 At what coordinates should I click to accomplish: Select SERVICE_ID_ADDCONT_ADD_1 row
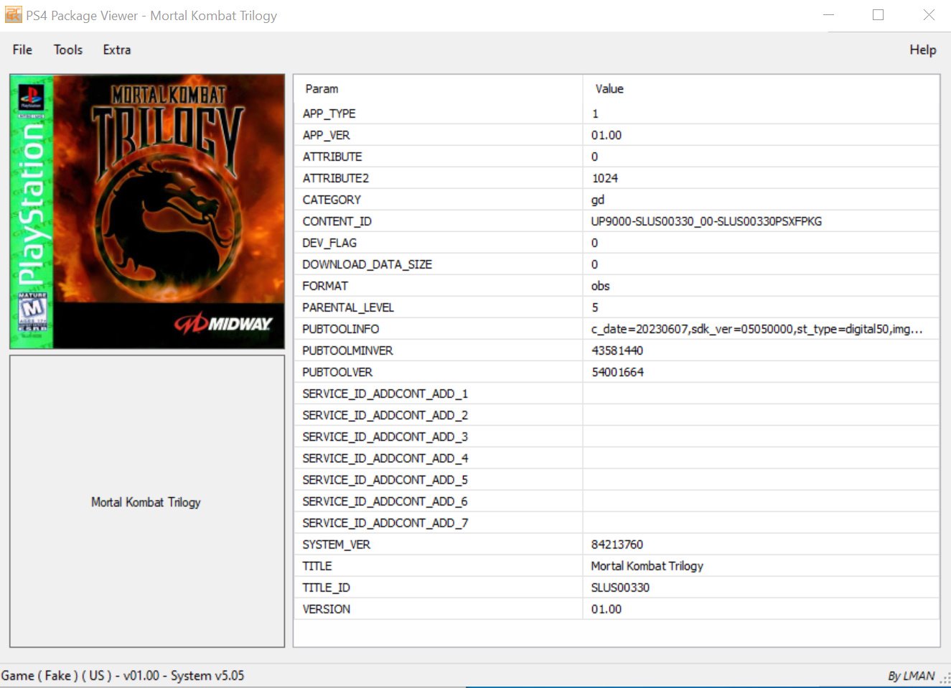[x=617, y=394]
